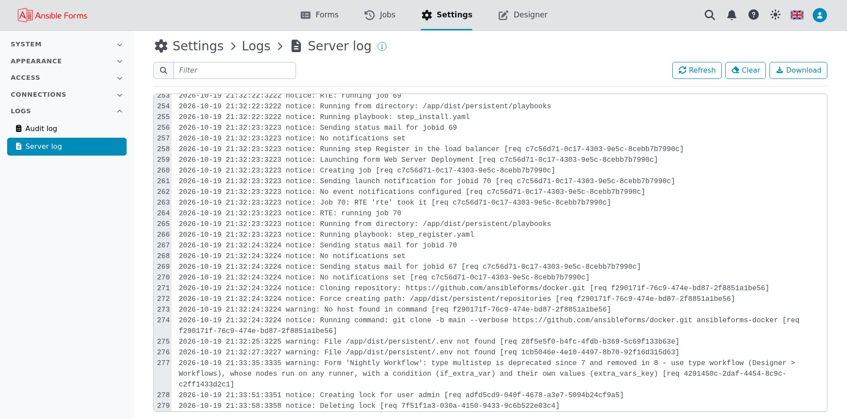Viewport: 847px width, 419px height.
Task: Click the filter magnifier icon
Action: click(x=164, y=70)
